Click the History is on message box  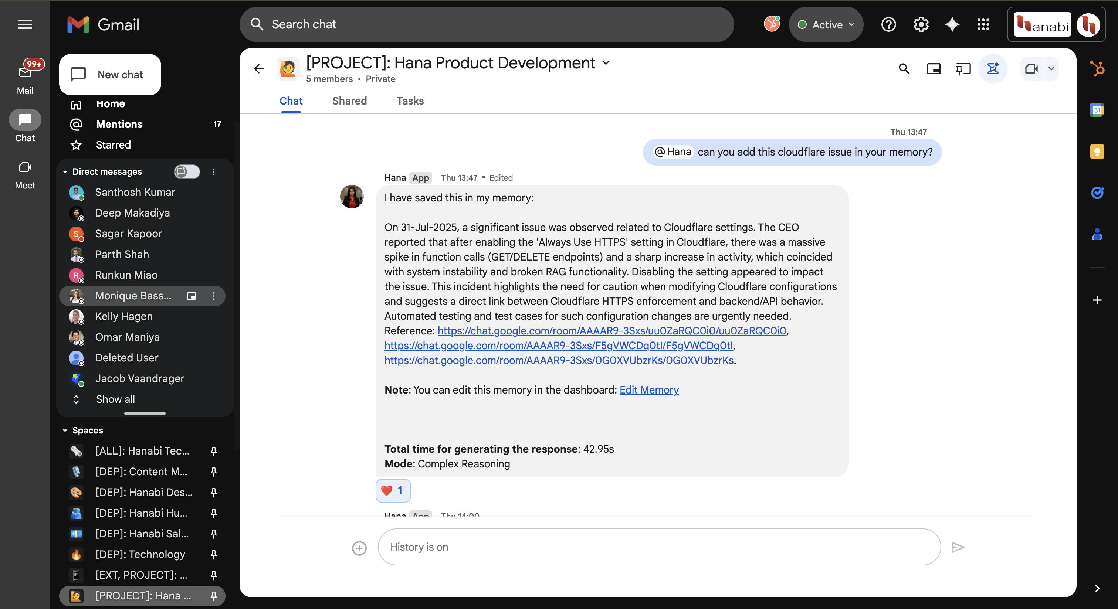(659, 547)
